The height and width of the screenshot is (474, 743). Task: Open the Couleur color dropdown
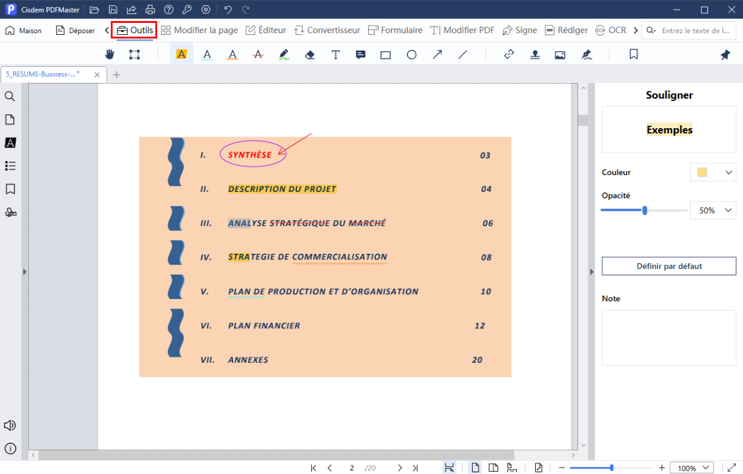click(x=713, y=173)
